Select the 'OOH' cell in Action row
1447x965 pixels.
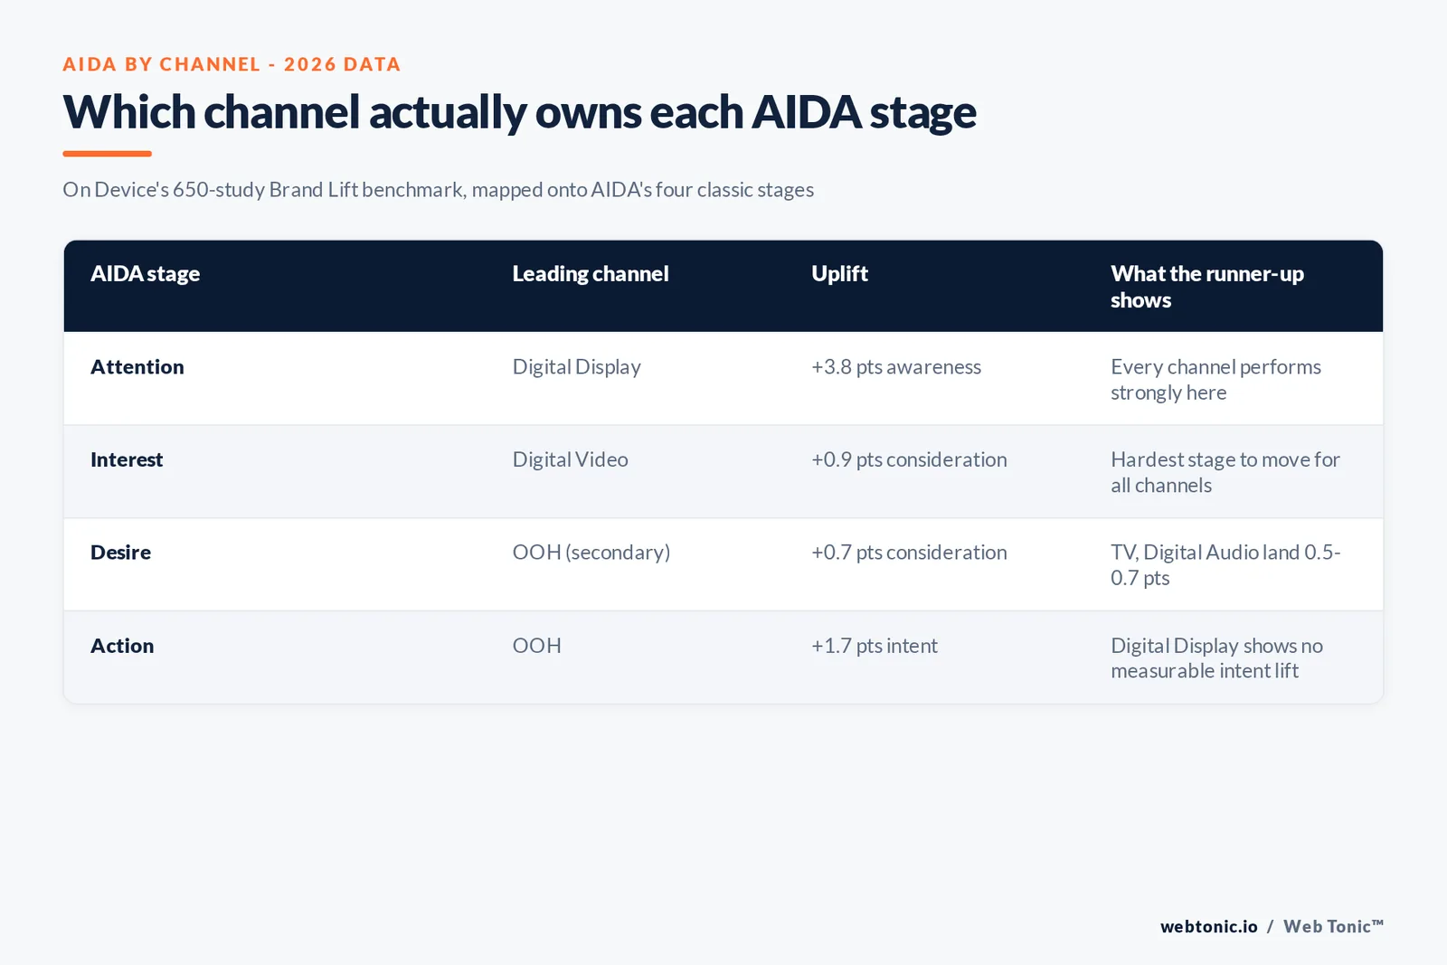pos(537,646)
